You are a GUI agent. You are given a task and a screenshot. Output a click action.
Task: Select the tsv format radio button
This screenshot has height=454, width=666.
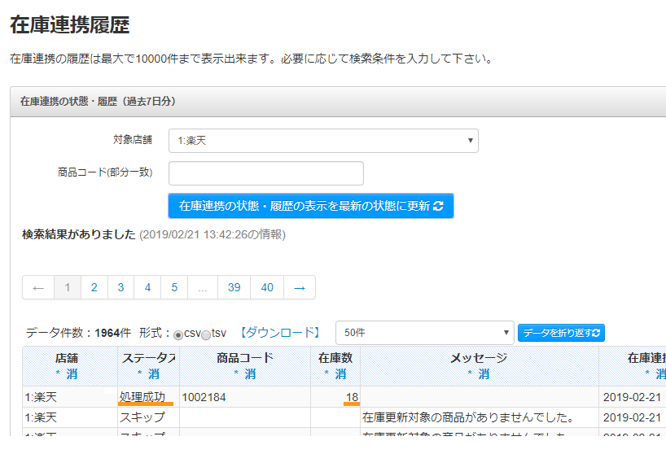pyautogui.click(x=206, y=335)
